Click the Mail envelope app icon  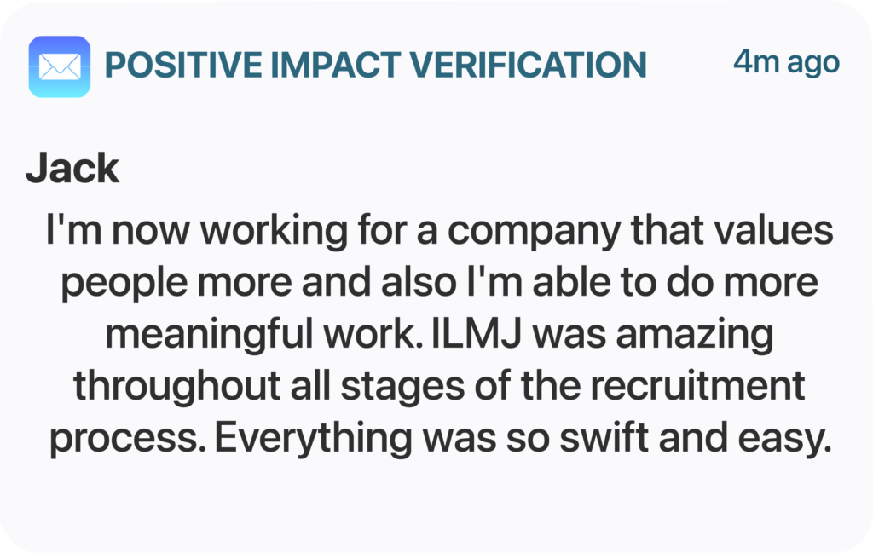coord(60,66)
